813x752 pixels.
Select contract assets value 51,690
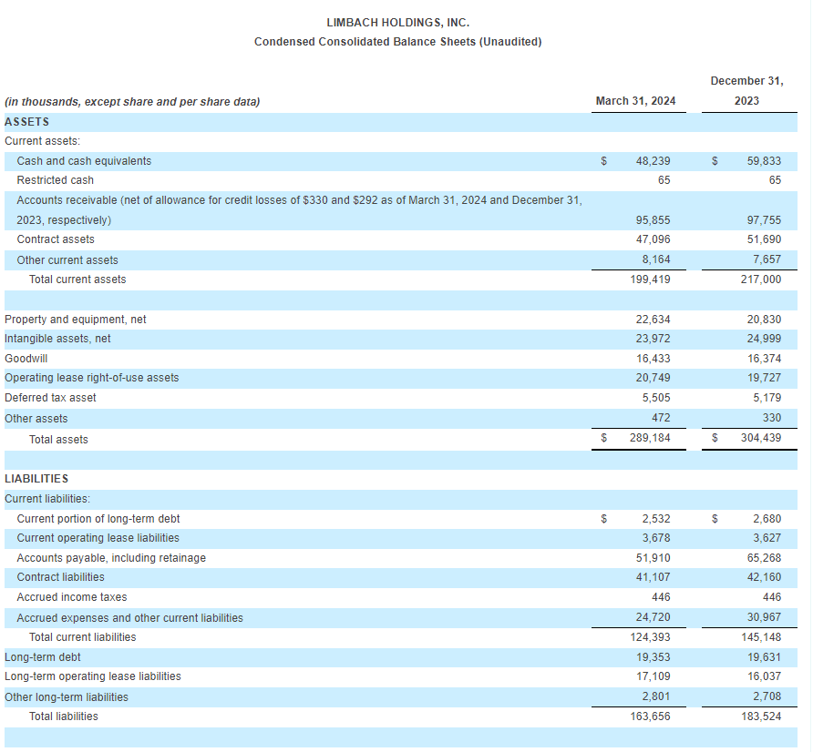764,239
